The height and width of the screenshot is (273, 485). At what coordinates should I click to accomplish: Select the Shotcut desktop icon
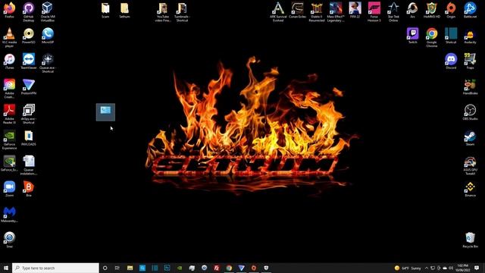point(451,36)
